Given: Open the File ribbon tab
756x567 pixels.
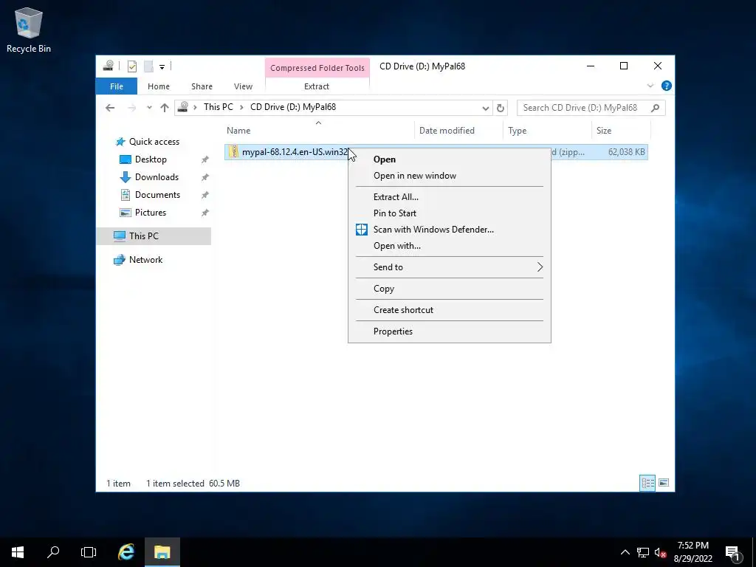Looking at the screenshot, I should pyautogui.click(x=116, y=86).
